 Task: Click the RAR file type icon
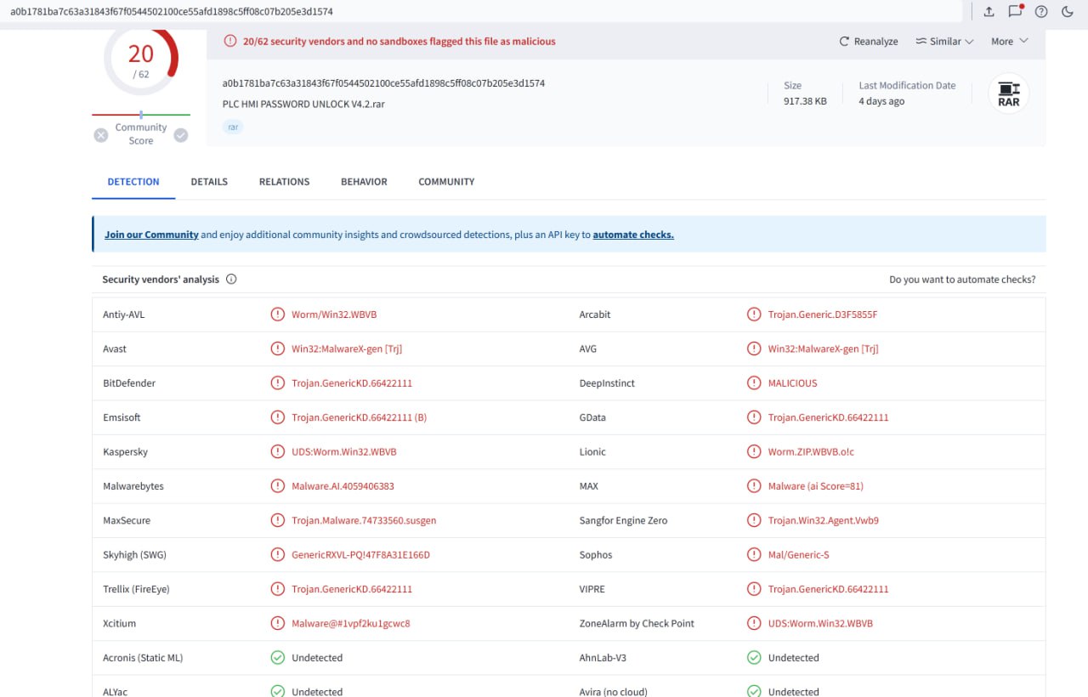(1009, 93)
